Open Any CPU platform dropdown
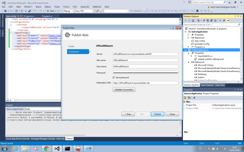 point(84,11)
